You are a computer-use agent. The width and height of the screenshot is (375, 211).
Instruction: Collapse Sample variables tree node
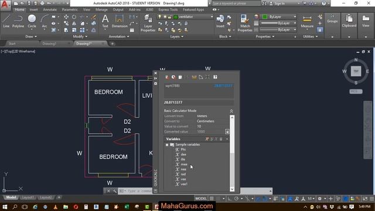tap(167, 145)
